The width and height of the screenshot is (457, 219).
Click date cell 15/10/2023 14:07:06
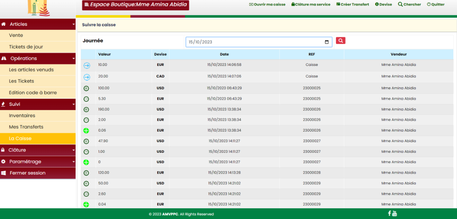(224, 76)
